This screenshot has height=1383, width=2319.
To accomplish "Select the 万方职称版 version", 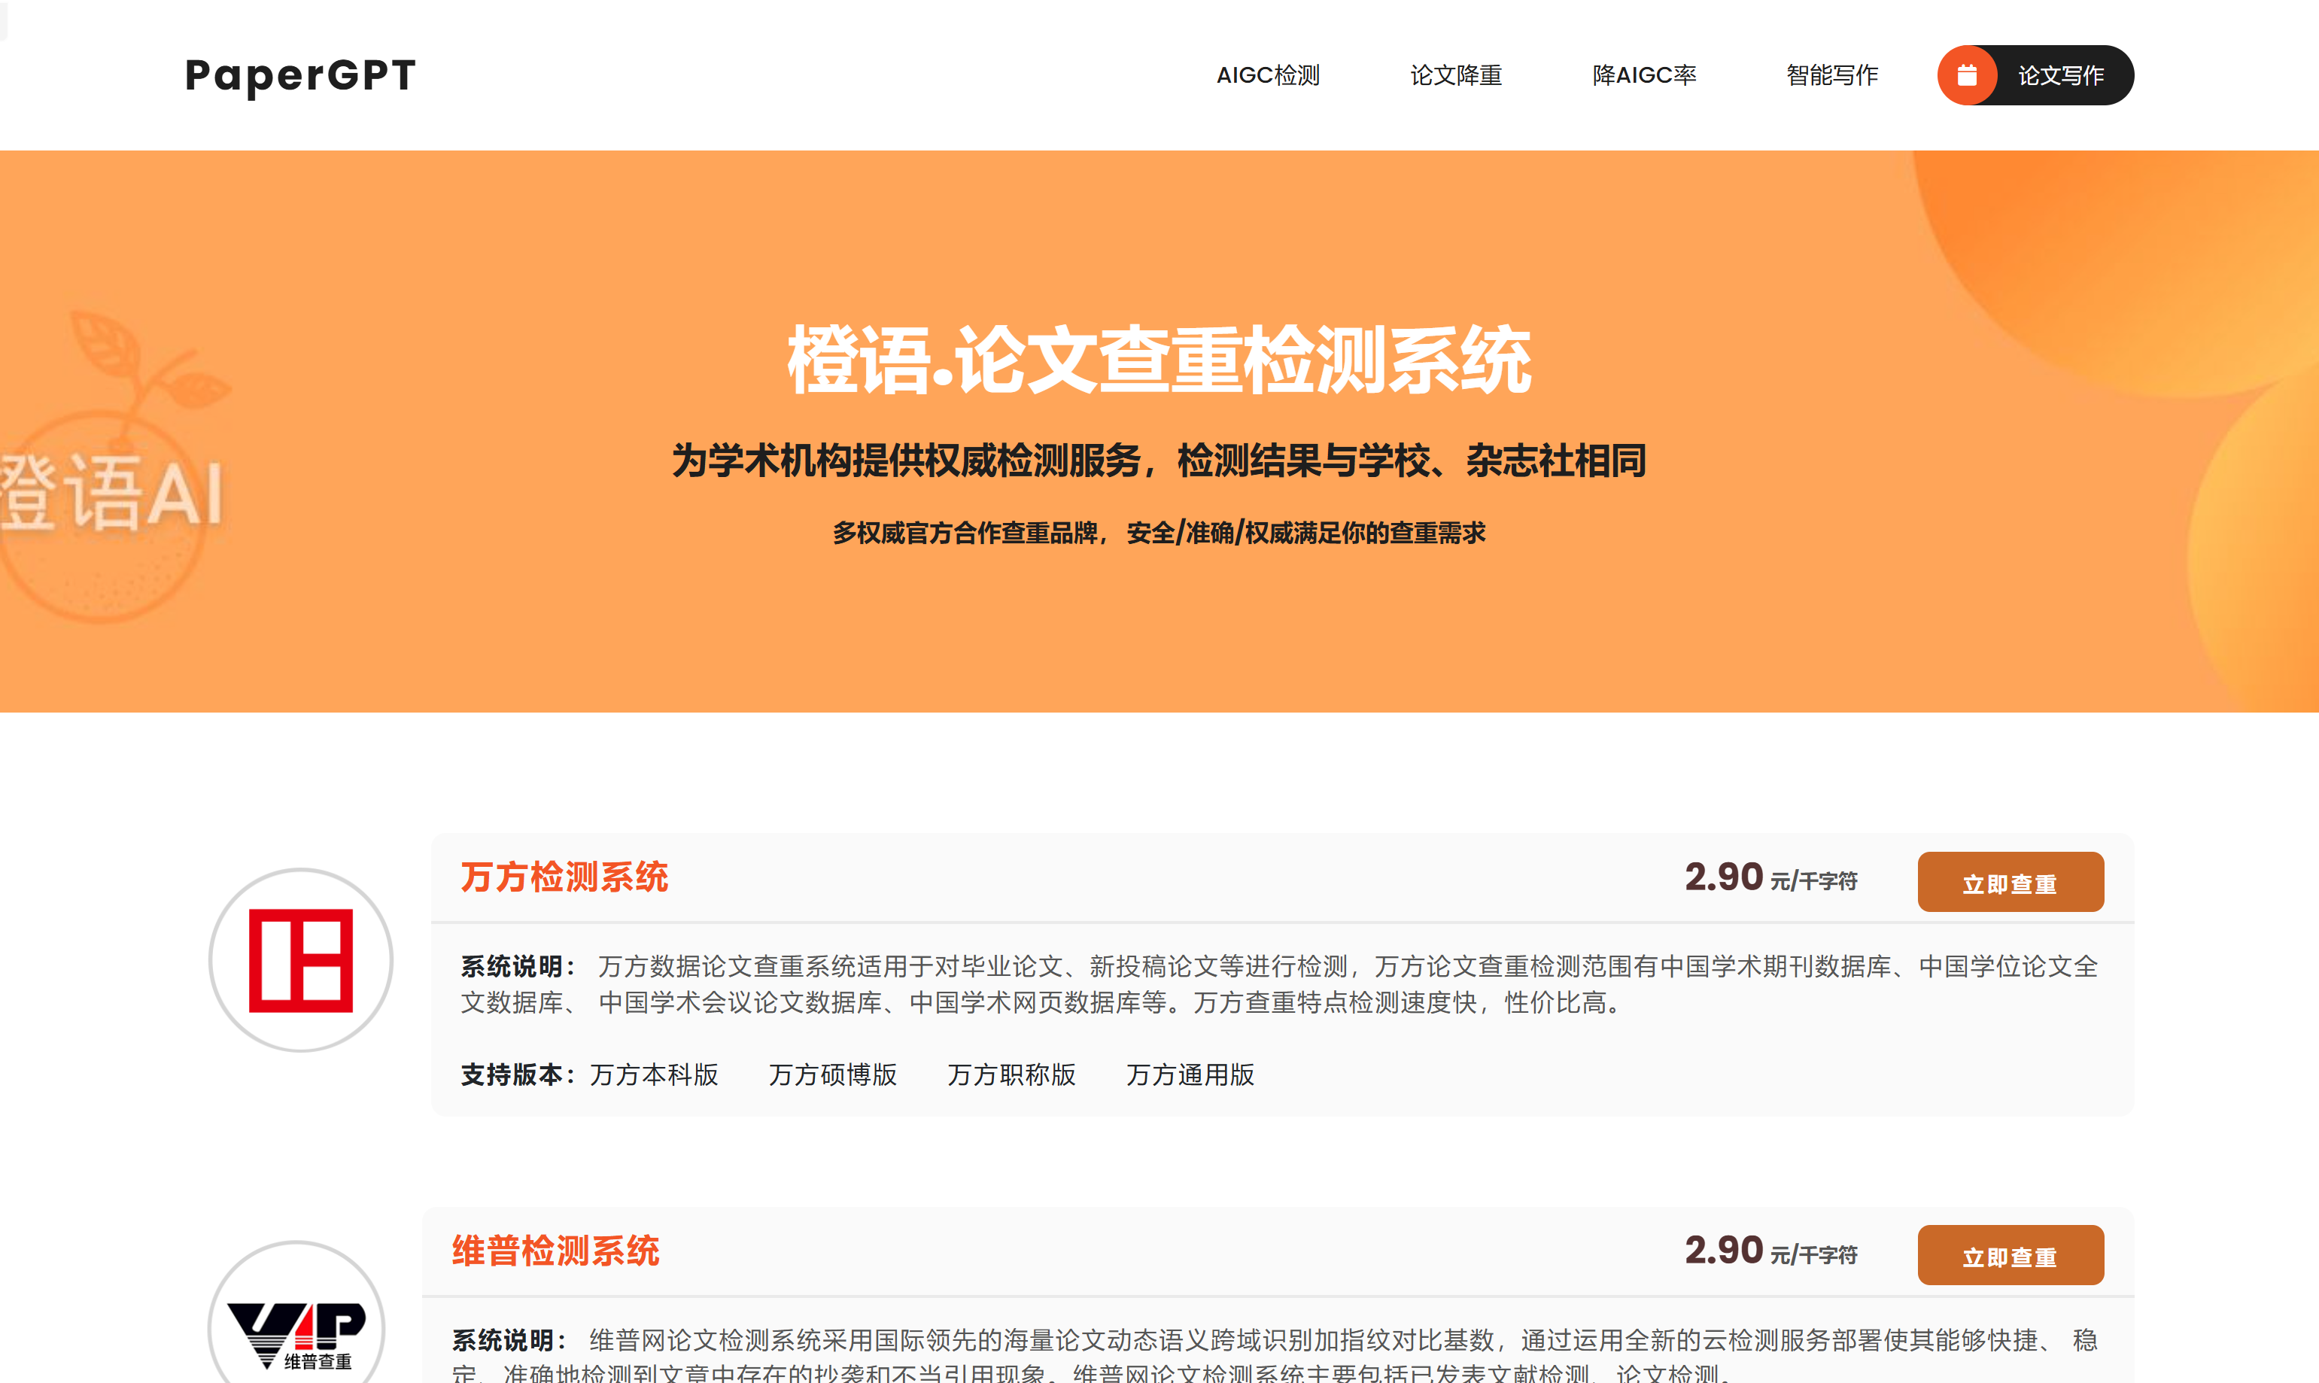I will pos(1012,1074).
